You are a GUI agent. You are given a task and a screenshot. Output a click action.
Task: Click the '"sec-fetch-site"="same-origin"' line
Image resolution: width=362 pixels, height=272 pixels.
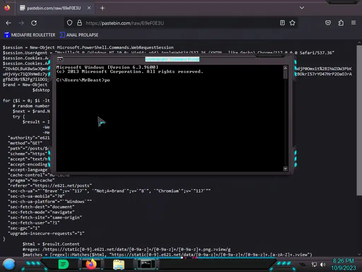tap(45, 218)
